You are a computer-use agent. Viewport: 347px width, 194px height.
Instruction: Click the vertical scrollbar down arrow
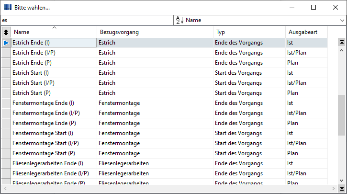341,181
